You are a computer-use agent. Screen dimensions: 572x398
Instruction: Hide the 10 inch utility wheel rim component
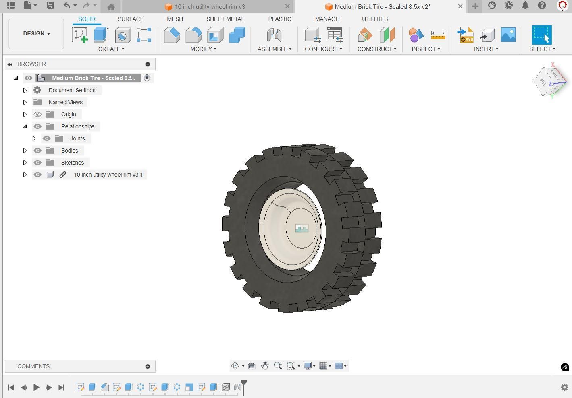[37, 175]
